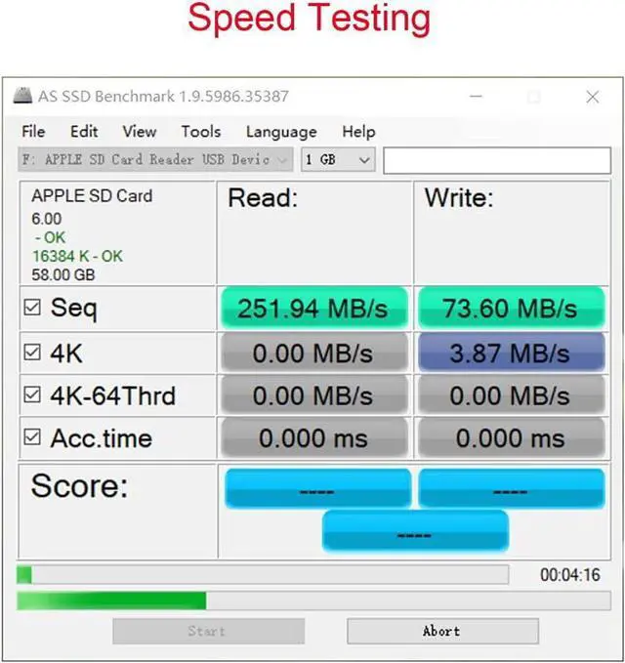Open the drive selection dropdown
The width and height of the screenshot is (625, 663).
pyautogui.click(x=155, y=159)
